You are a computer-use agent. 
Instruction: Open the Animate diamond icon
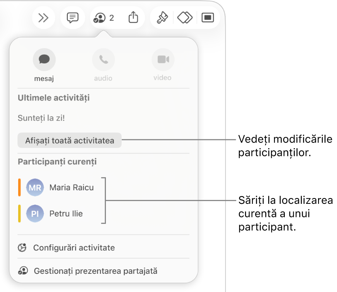[185, 18]
